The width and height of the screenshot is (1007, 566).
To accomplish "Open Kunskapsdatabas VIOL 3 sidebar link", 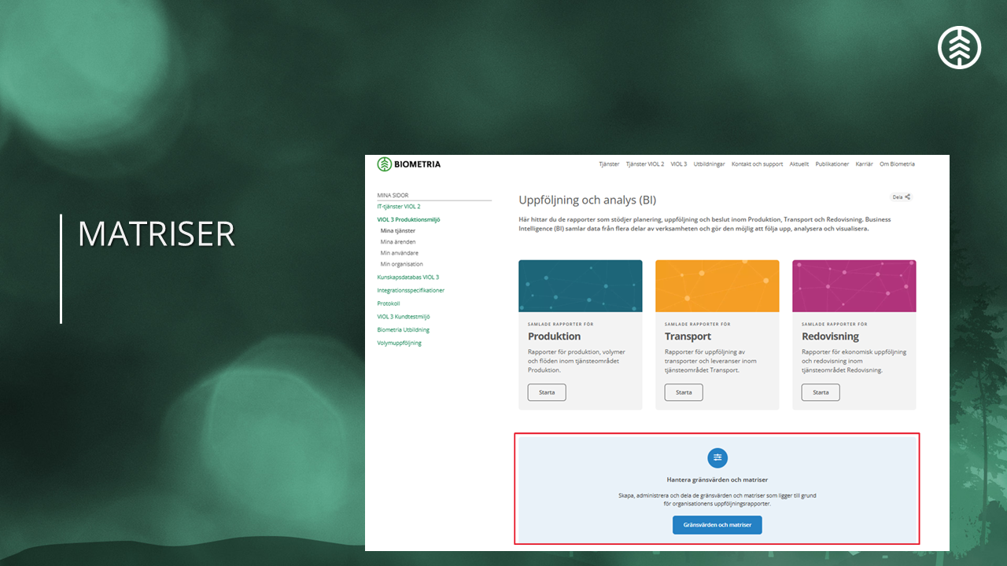I will (x=408, y=277).
